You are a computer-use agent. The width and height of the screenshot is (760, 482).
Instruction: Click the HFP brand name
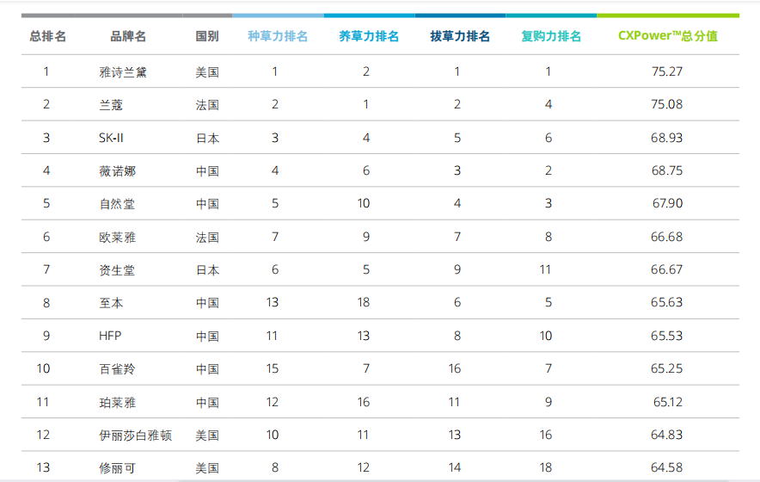[x=110, y=336]
